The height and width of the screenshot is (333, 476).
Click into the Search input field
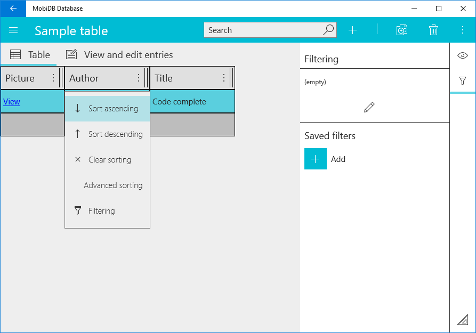(263, 30)
